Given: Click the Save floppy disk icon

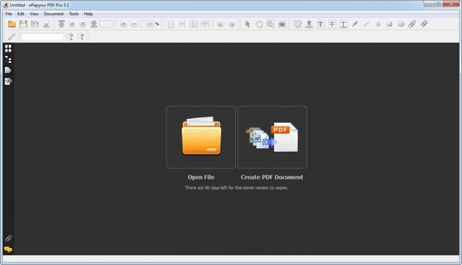Looking at the screenshot, I should tap(23, 24).
